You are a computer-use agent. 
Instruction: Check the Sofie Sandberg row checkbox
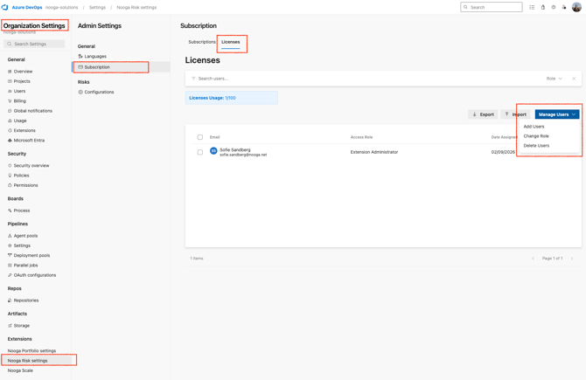coord(200,152)
